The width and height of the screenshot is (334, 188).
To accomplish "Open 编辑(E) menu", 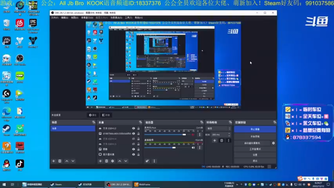I will (65, 18).
